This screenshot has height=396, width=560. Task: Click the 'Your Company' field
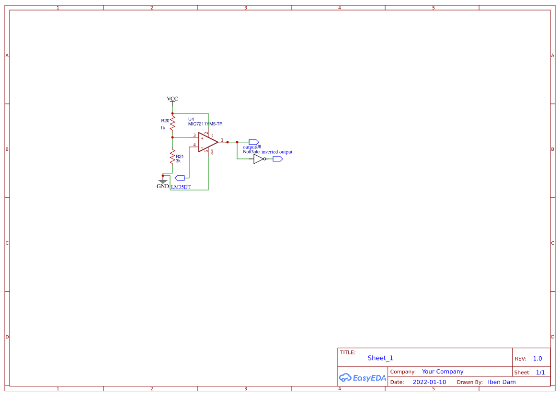point(443,372)
